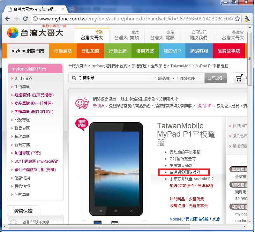Click 手機專區 breadcrumb link

click(139, 66)
